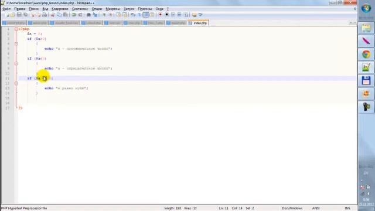Viewport: 375px width, 211px height.
Task: Collapse the fold marker on line 4
Action: click(x=16, y=44)
